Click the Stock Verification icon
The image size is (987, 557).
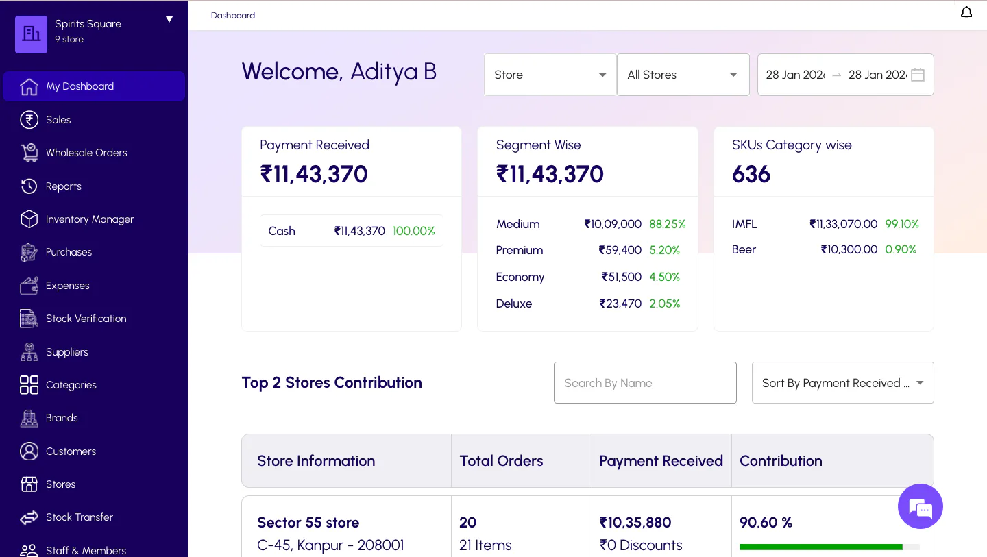[29, 319]
